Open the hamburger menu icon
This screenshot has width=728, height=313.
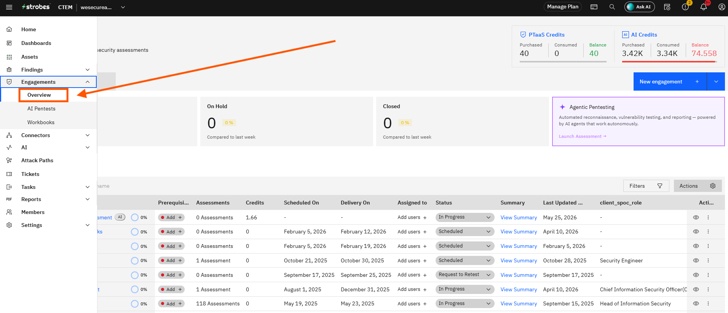tap(9, 7)
